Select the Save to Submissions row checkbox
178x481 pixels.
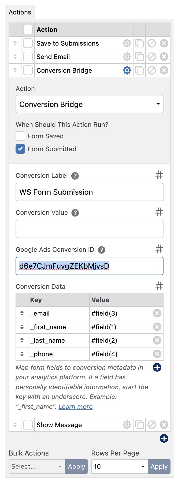pyautogui.click(x=28, y=43)
